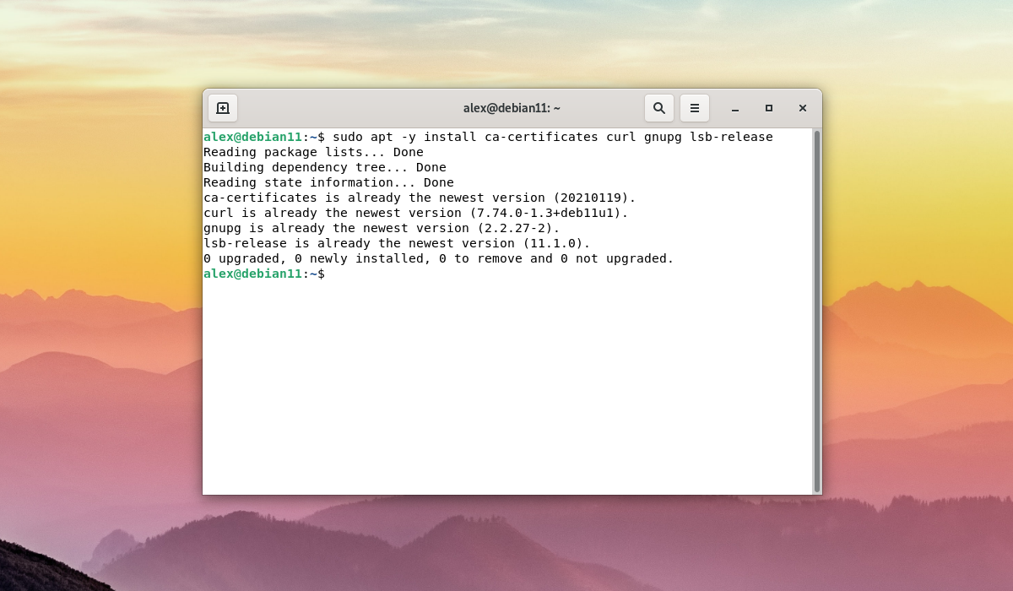Maximize the terminal window
Screen dimensions: 1013x591
point(769,108)
